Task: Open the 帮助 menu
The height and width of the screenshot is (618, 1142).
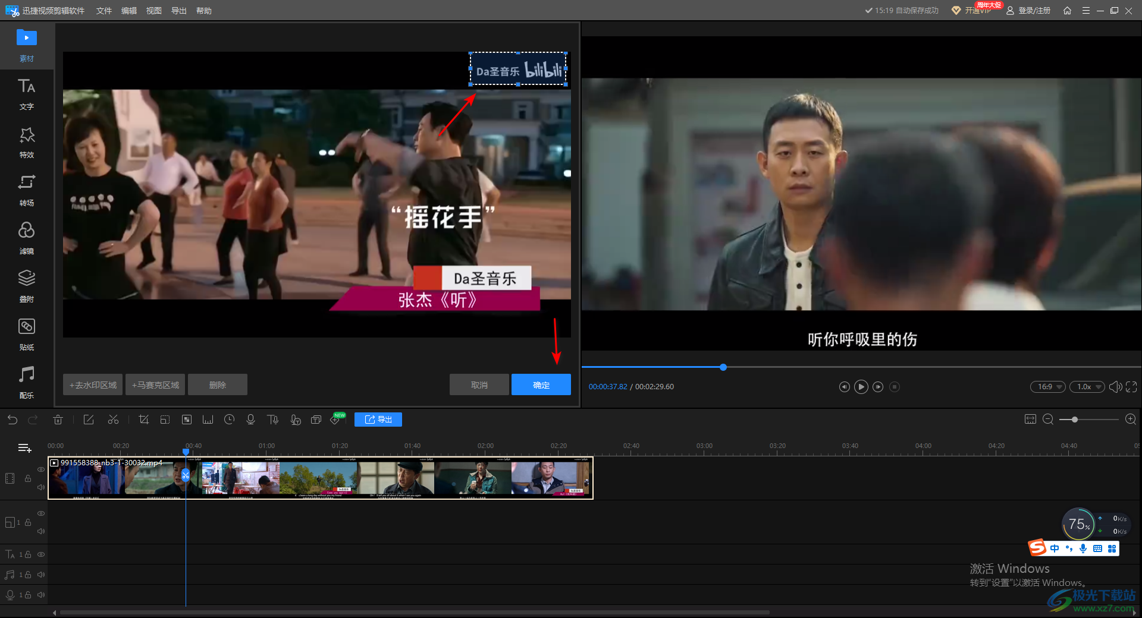Action: [204, 11]
